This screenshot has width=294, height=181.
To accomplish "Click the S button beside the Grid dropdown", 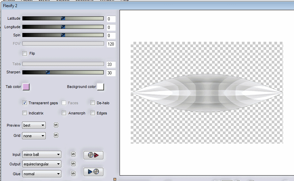I will tap(56, 135).
